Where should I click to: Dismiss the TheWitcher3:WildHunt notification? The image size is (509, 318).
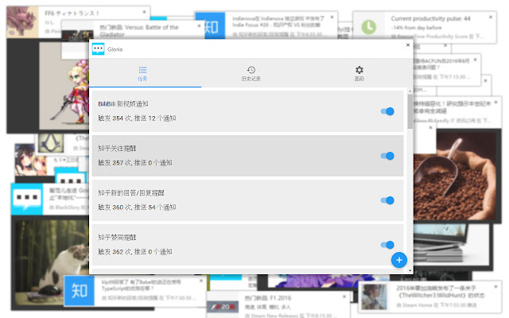(495, 286)
